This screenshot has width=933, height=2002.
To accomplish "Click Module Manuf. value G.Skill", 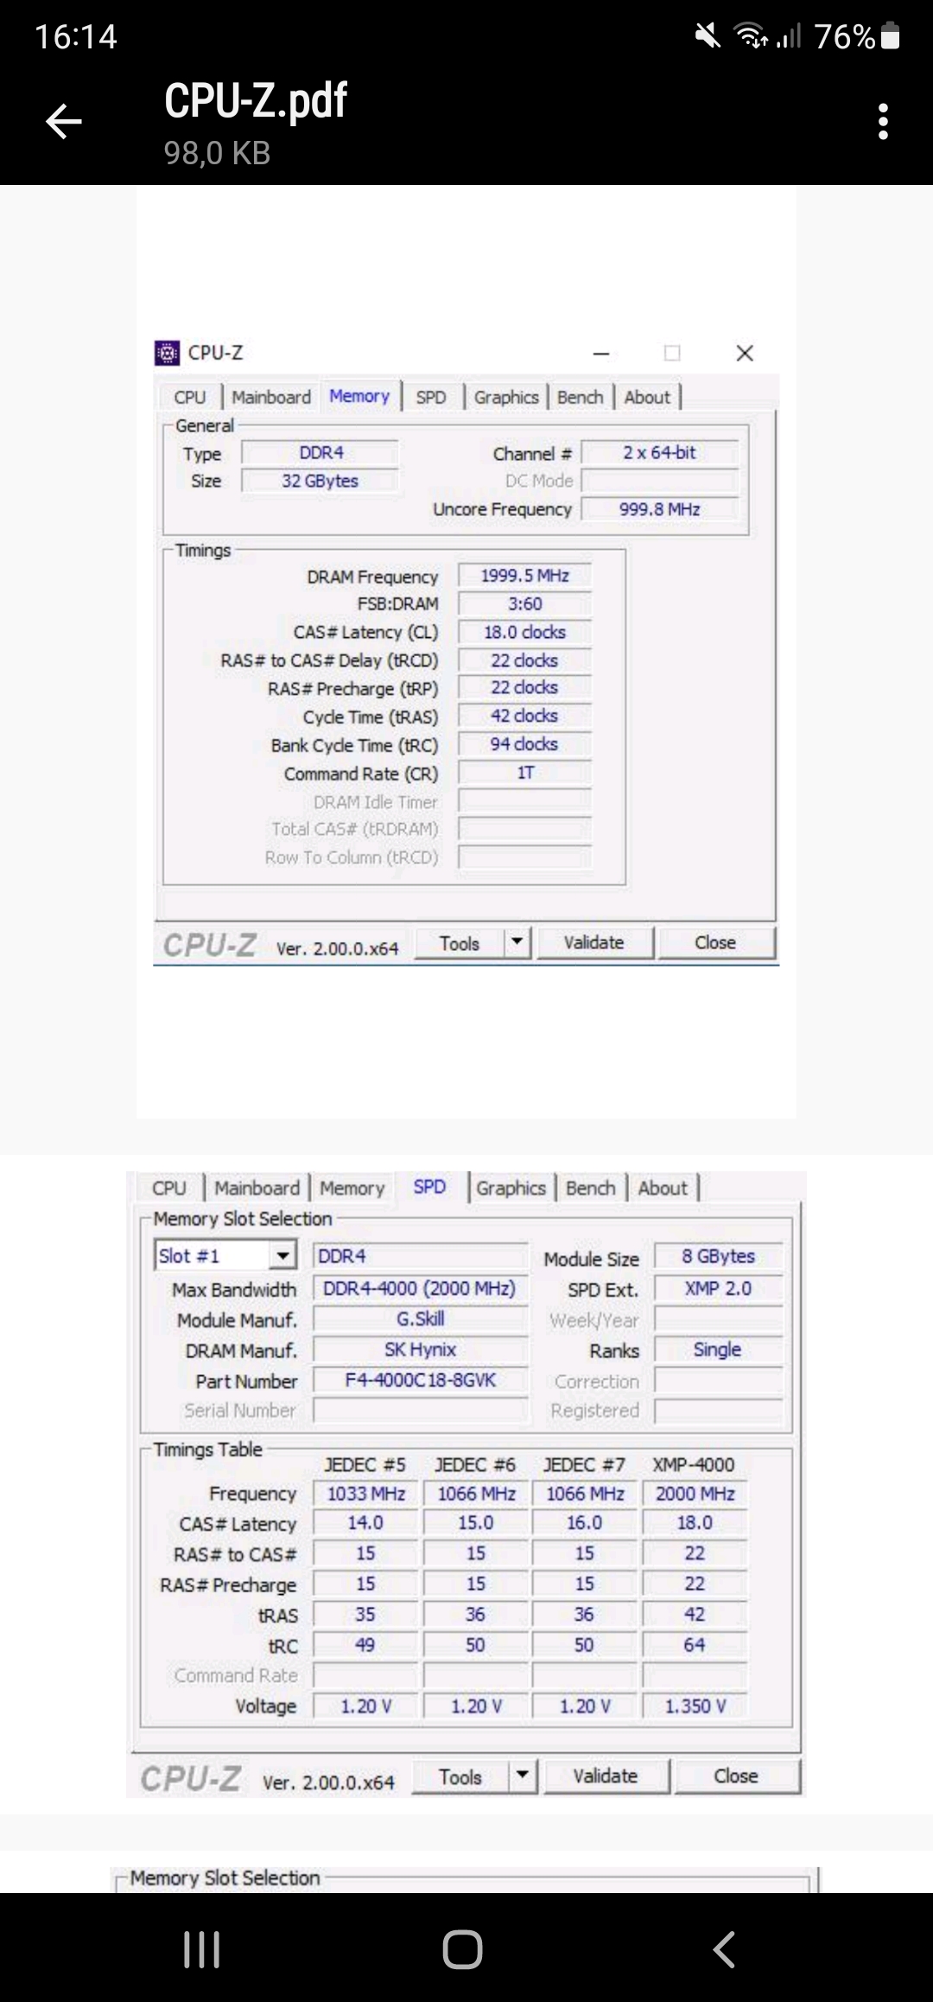I will click(x=420, y=1318).
